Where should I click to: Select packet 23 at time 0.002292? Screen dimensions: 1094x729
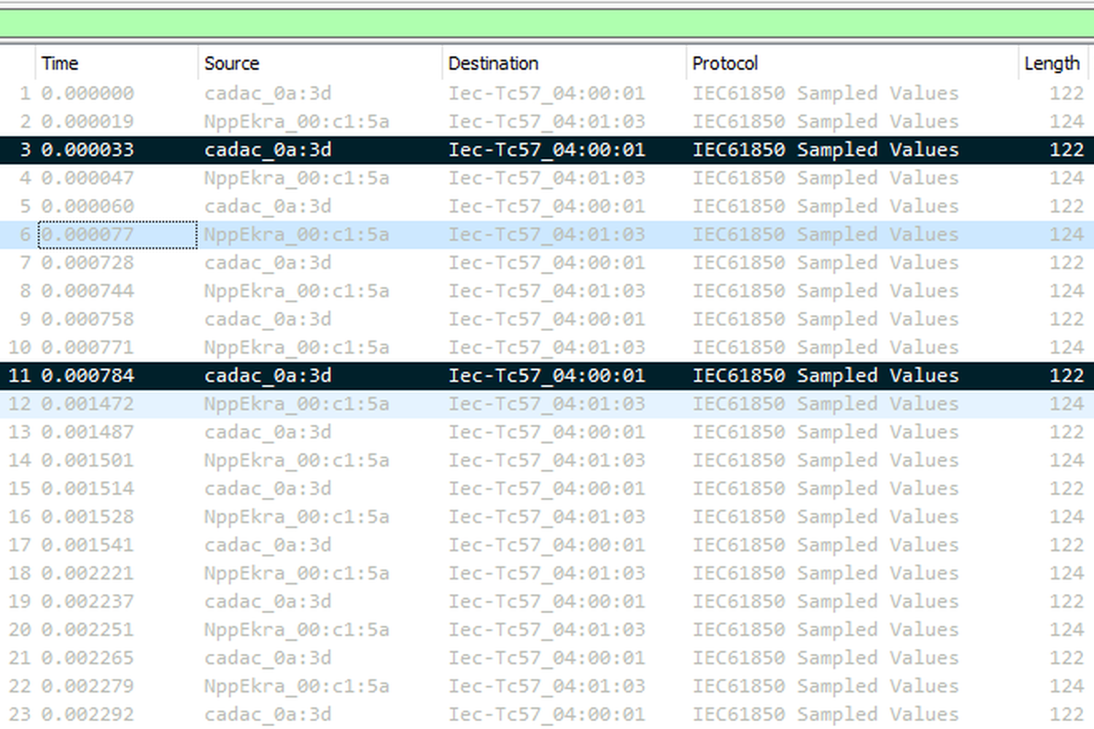(x=547, y=714)
